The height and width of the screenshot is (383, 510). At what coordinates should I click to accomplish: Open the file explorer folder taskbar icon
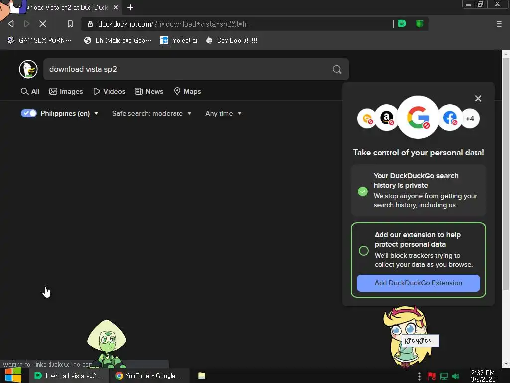[202, 376]
